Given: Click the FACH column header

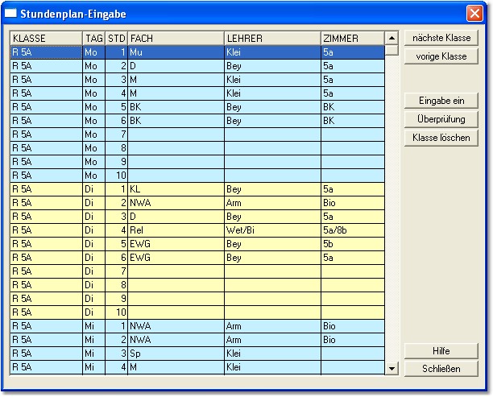Looking at the screenshot, I should coord(175,39).
